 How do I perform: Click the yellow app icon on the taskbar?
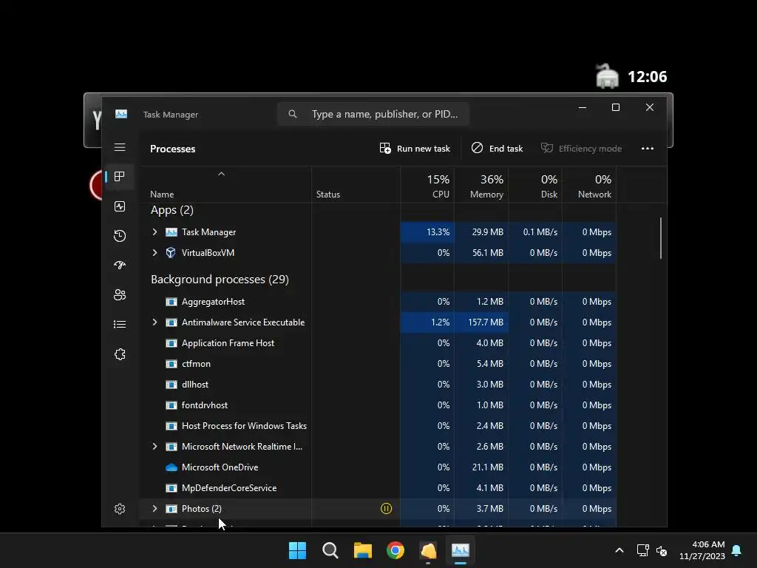428,550
